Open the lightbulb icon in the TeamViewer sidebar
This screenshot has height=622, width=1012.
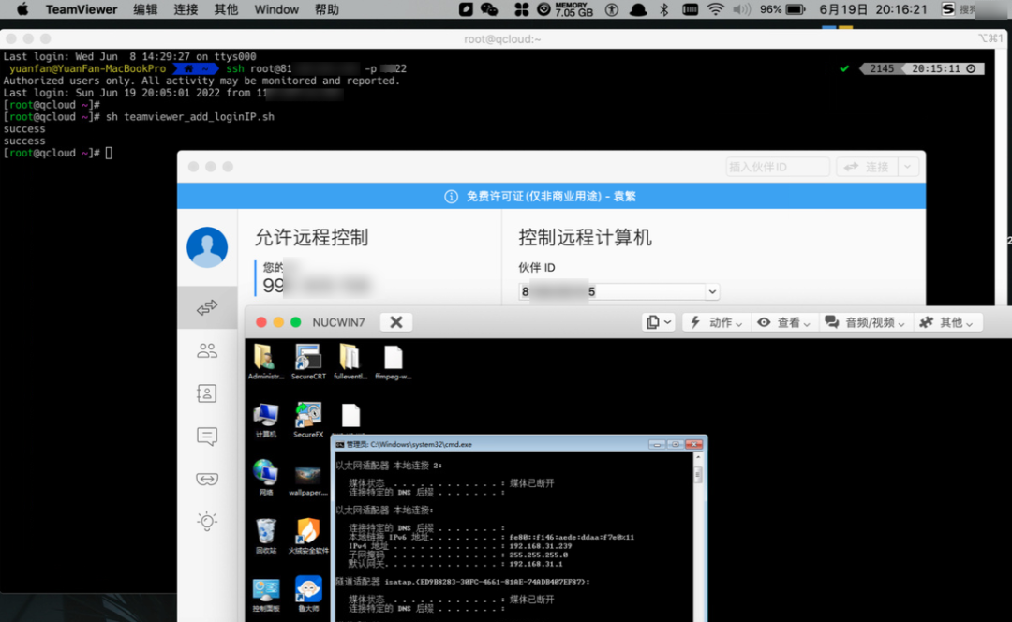click(207, 522)
